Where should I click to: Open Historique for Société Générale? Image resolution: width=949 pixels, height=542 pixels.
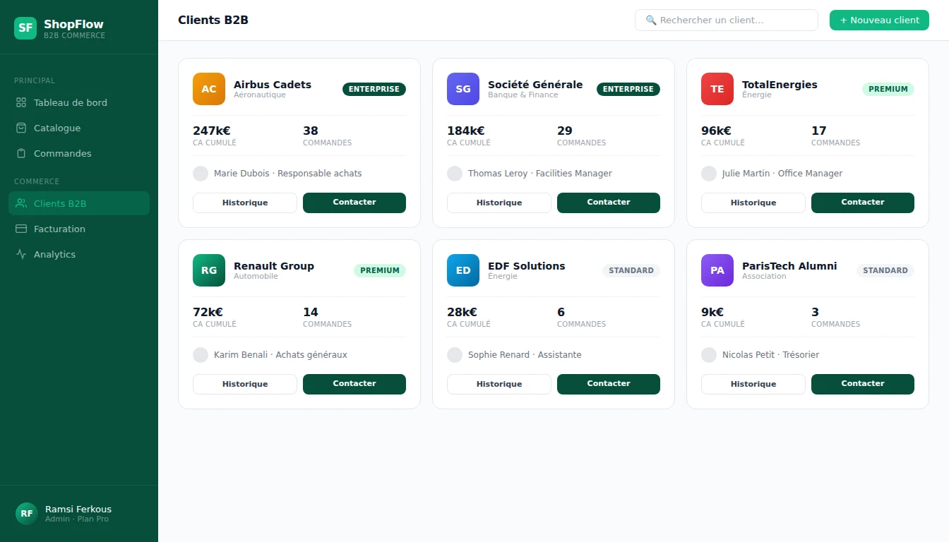499,203
